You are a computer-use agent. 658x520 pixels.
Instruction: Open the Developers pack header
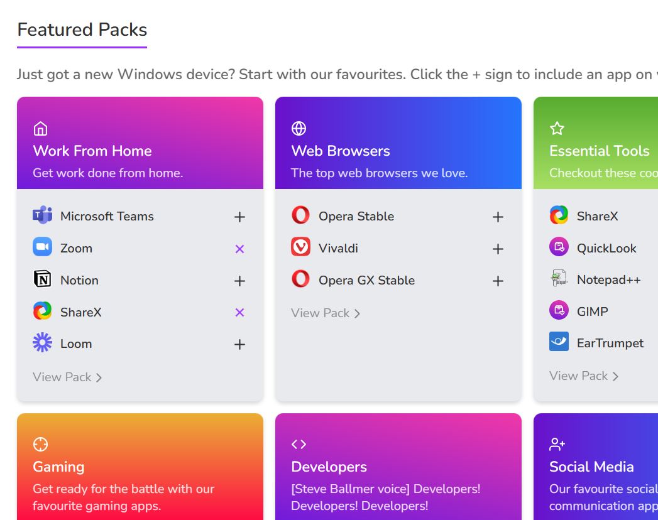[x=398, y=467]
